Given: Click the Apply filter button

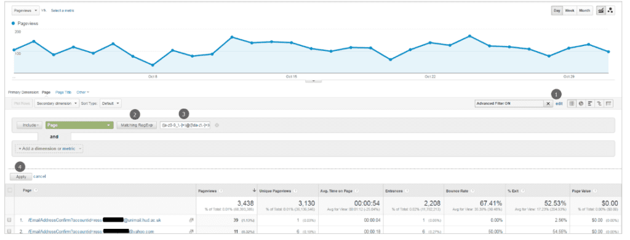Looking at the screenshot, I should (x=21, y=176).
